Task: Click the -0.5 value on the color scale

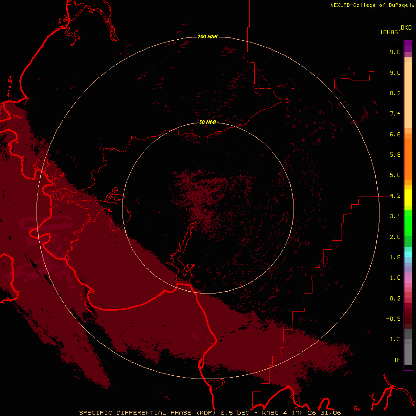Action: (x=393, y=319)
